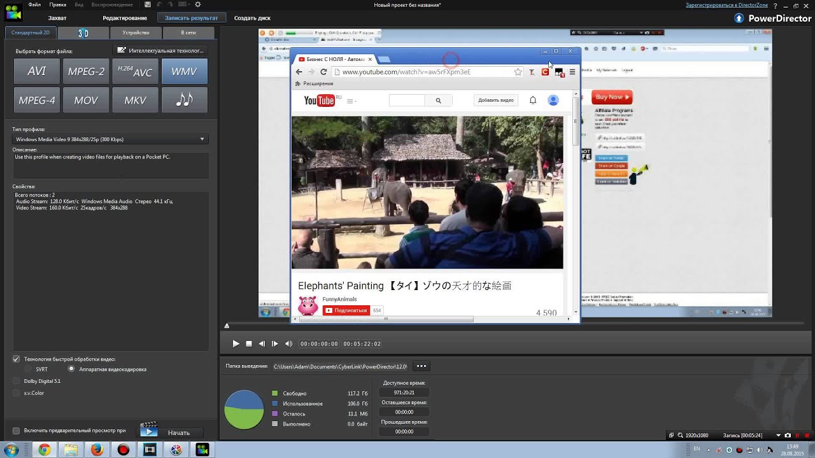Play the preview video
The image size is (815, 458).
[x=236, y=343]
